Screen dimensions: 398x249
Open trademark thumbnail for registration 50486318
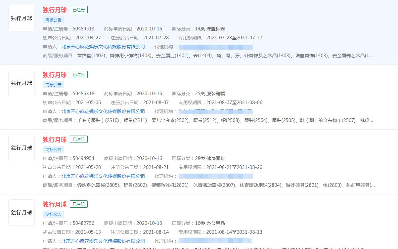pyautogui.click(x=22, y=83)
